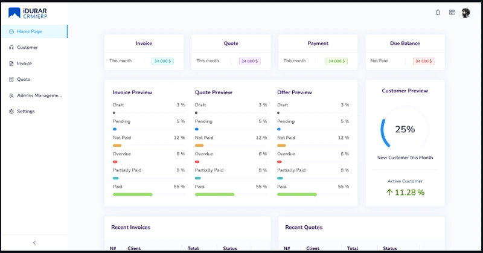Click the Admins Management people icon
The height and width of the screenshot is (253, 483).
(11, 95)
